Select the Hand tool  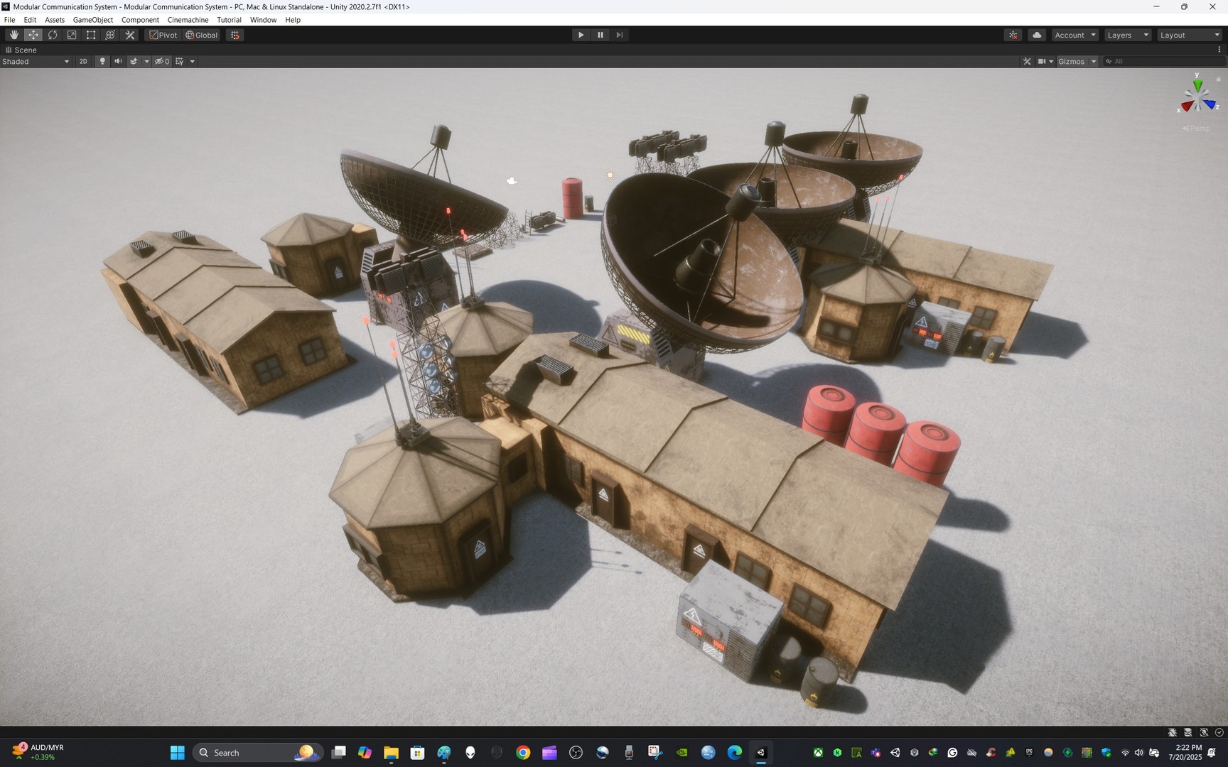coord(14,35)
